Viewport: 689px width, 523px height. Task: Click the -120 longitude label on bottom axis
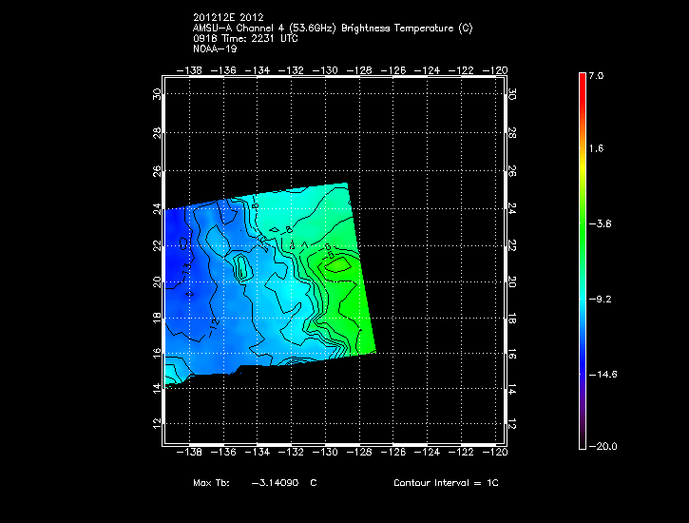[494, 455]
